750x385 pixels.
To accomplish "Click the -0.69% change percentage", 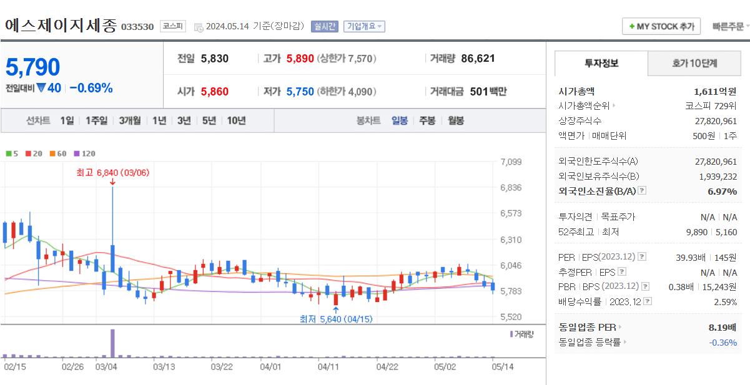I will pyautogui.click(x=91, y=88).
